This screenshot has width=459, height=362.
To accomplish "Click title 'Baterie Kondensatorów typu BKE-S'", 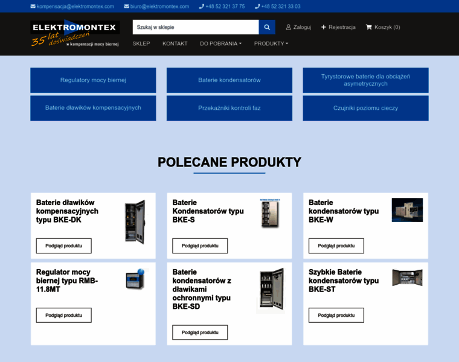I will (x=208, y=211).
